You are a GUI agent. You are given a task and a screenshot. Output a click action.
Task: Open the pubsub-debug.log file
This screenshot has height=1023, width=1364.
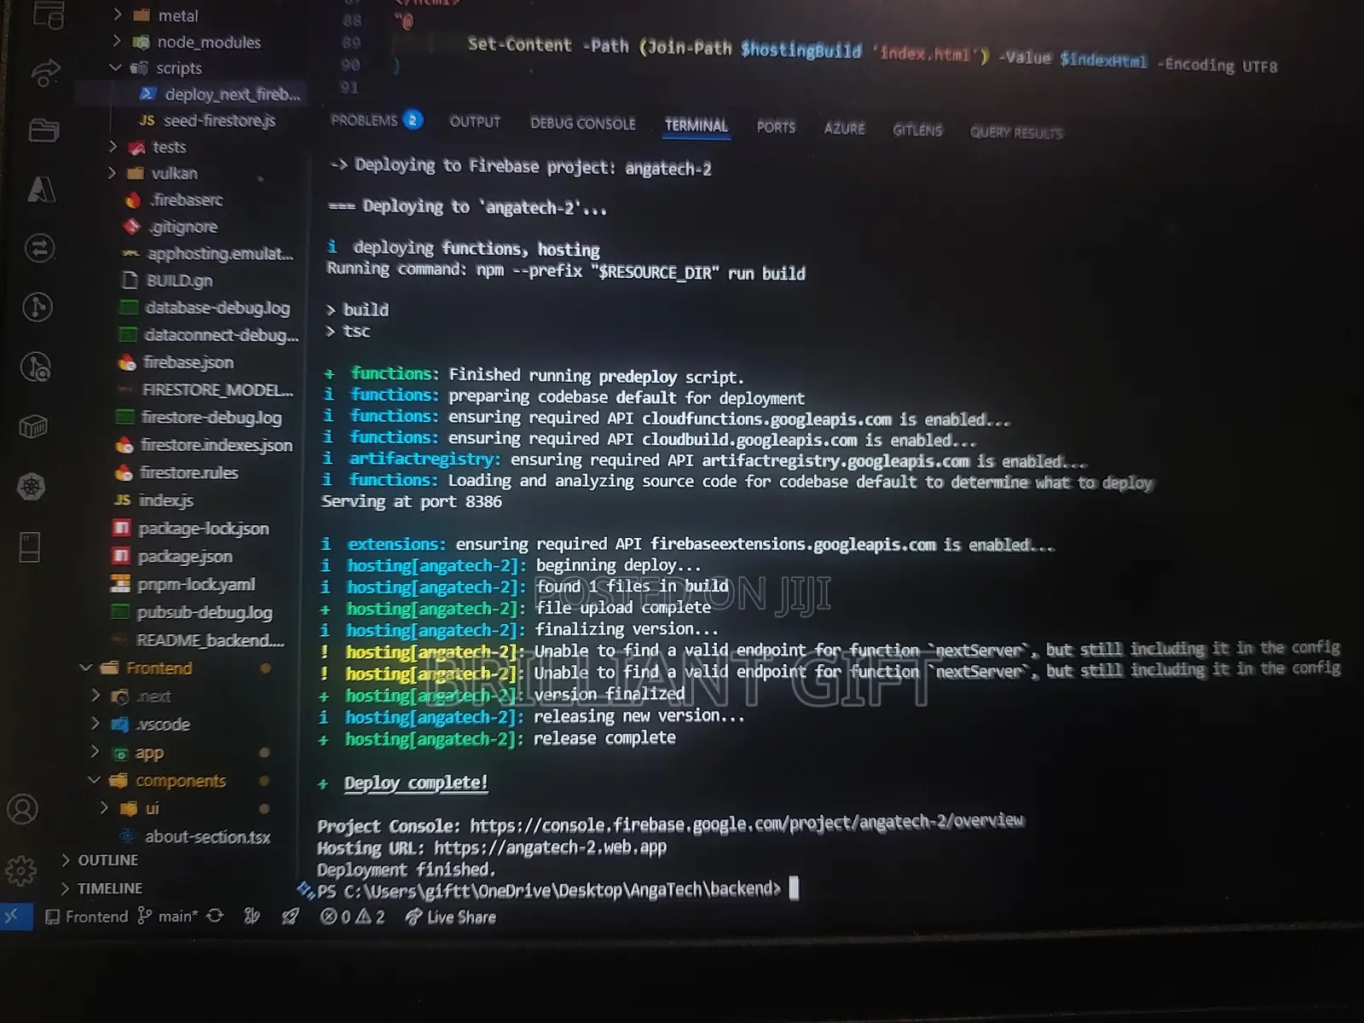coord(204,612)
